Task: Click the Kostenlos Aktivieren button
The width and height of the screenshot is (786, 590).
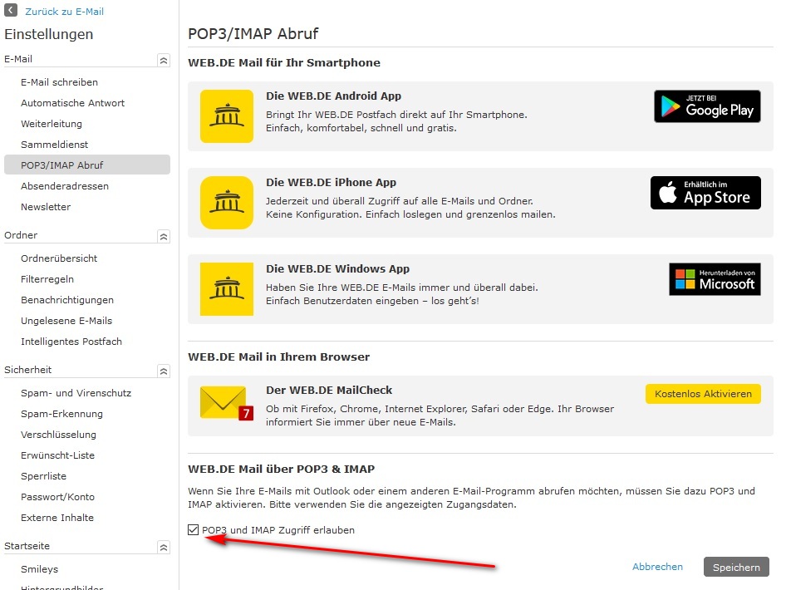Action: pos(703,394)
